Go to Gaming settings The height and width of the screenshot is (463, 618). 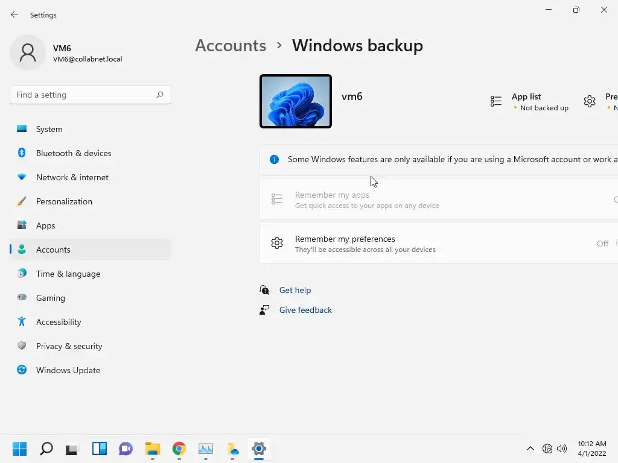coord(91,298)
